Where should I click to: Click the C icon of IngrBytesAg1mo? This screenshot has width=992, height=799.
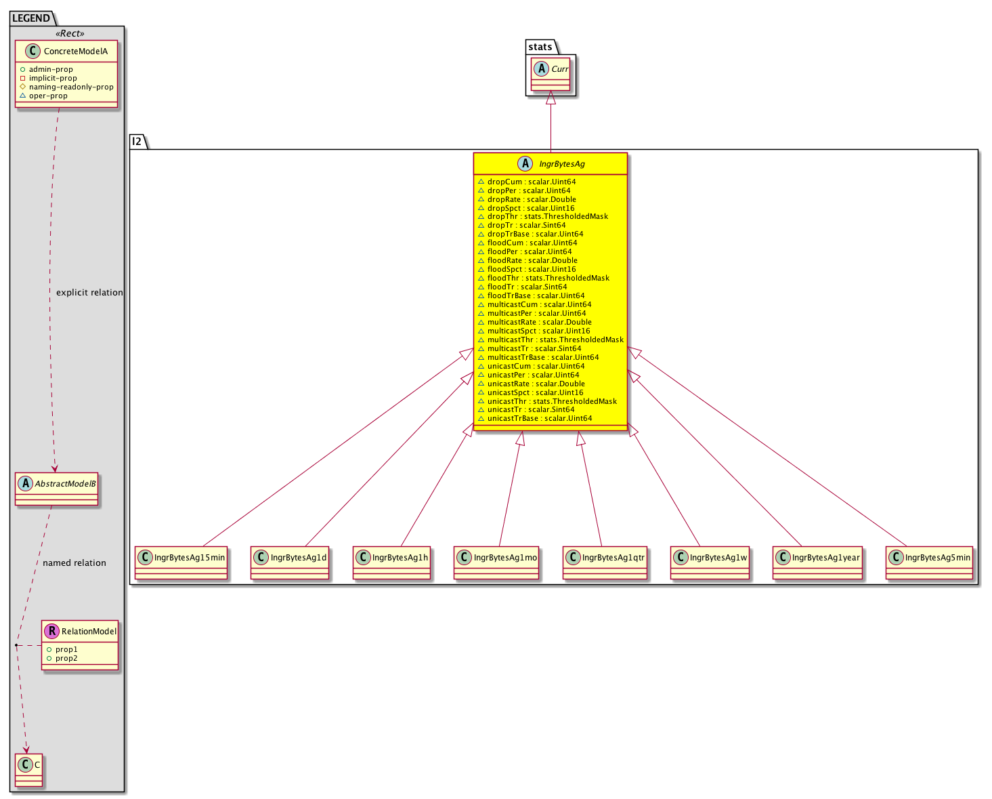point(464,557)
